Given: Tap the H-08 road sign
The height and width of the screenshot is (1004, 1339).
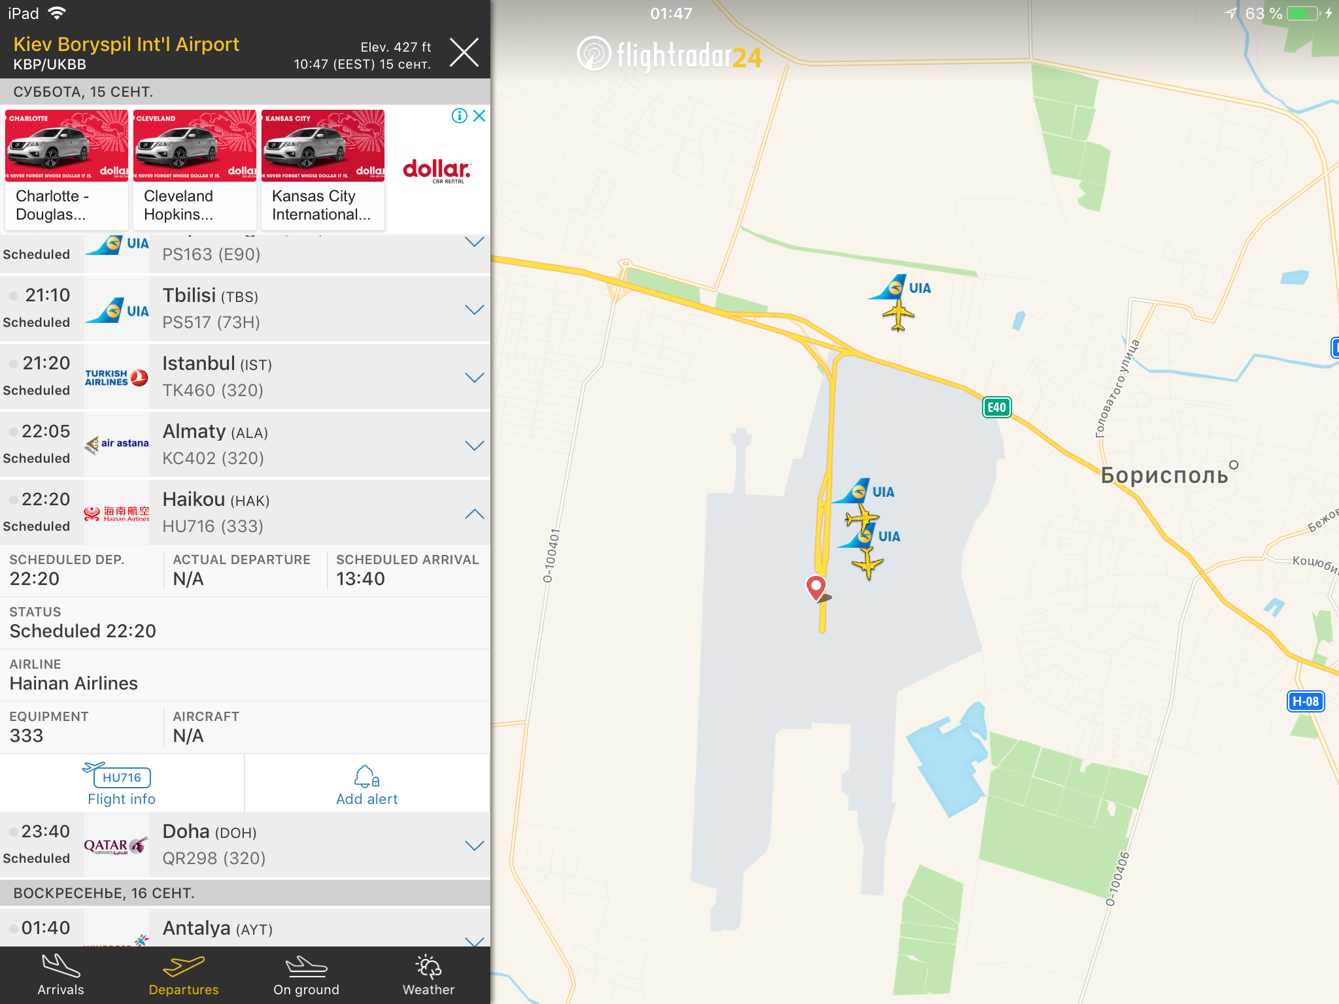Looking at the screenshot, I should pyautogui.click(x=1306, y=701).
